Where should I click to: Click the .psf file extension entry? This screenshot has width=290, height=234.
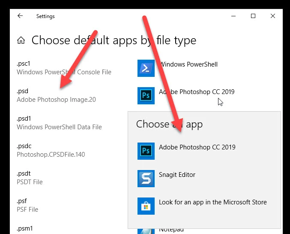click(x=22, y=201)
